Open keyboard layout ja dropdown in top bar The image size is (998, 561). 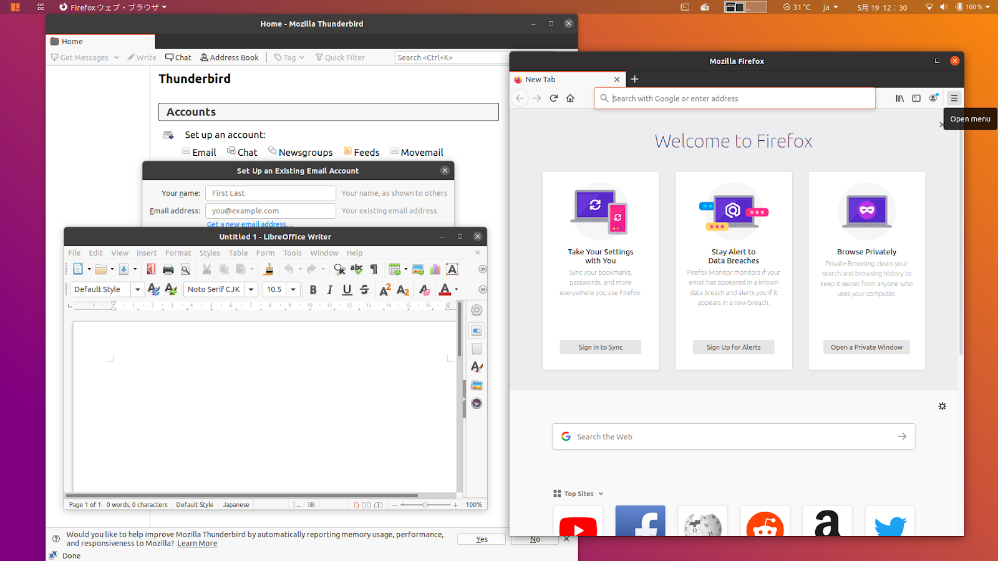pos(831,7)
